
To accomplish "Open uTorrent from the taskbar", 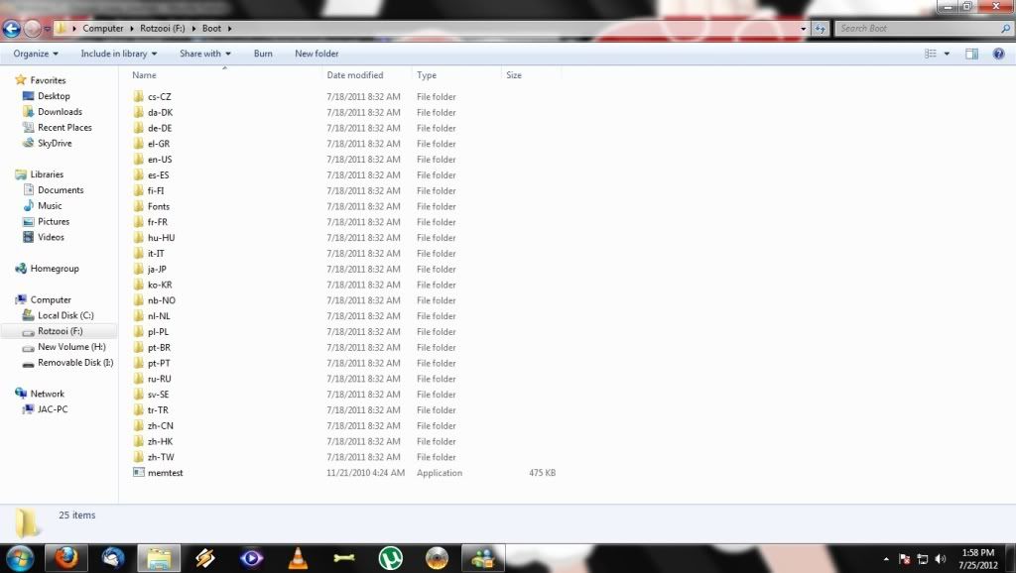I will coord(390,558).
